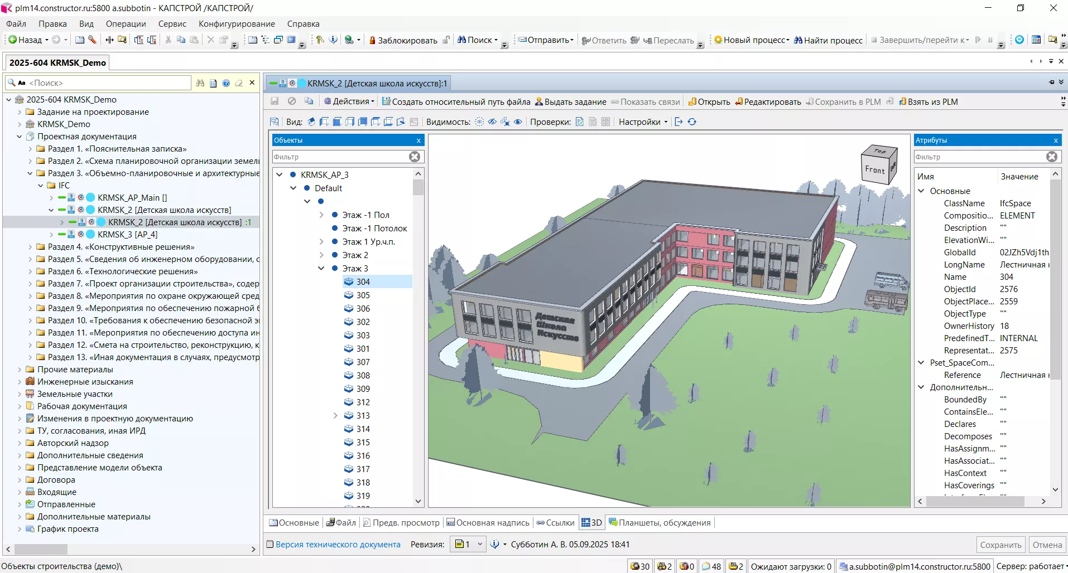
Task: Click the Отмена button
Action: click(1047, 545)
